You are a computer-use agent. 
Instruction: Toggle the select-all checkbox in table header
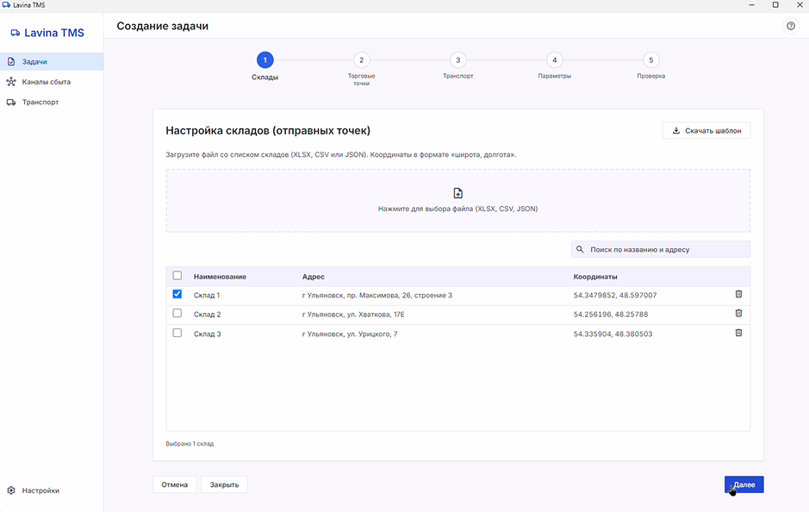tap(177, 276)
